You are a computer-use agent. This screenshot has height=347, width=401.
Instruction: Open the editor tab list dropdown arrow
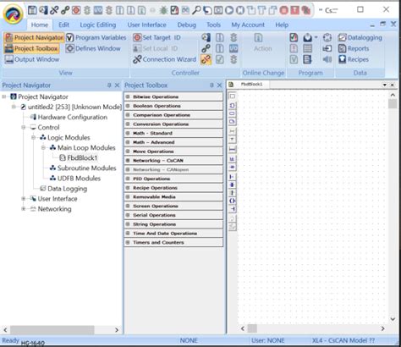coord(385,85)
